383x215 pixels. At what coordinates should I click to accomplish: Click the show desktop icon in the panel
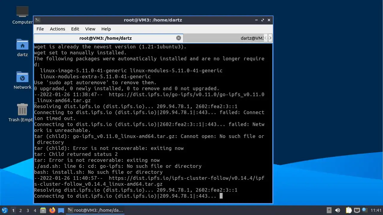(x=61, y=210)
